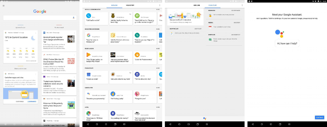Viewport: 327px width, 127px height.
Task: Open the One Direction quiz story
Action: click(59, 63)
